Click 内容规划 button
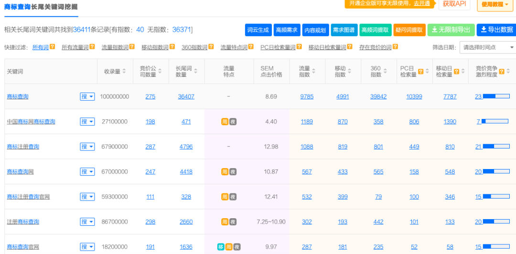Image resolution: width=516 pixels, height=254 pixels. click(315, 30)
